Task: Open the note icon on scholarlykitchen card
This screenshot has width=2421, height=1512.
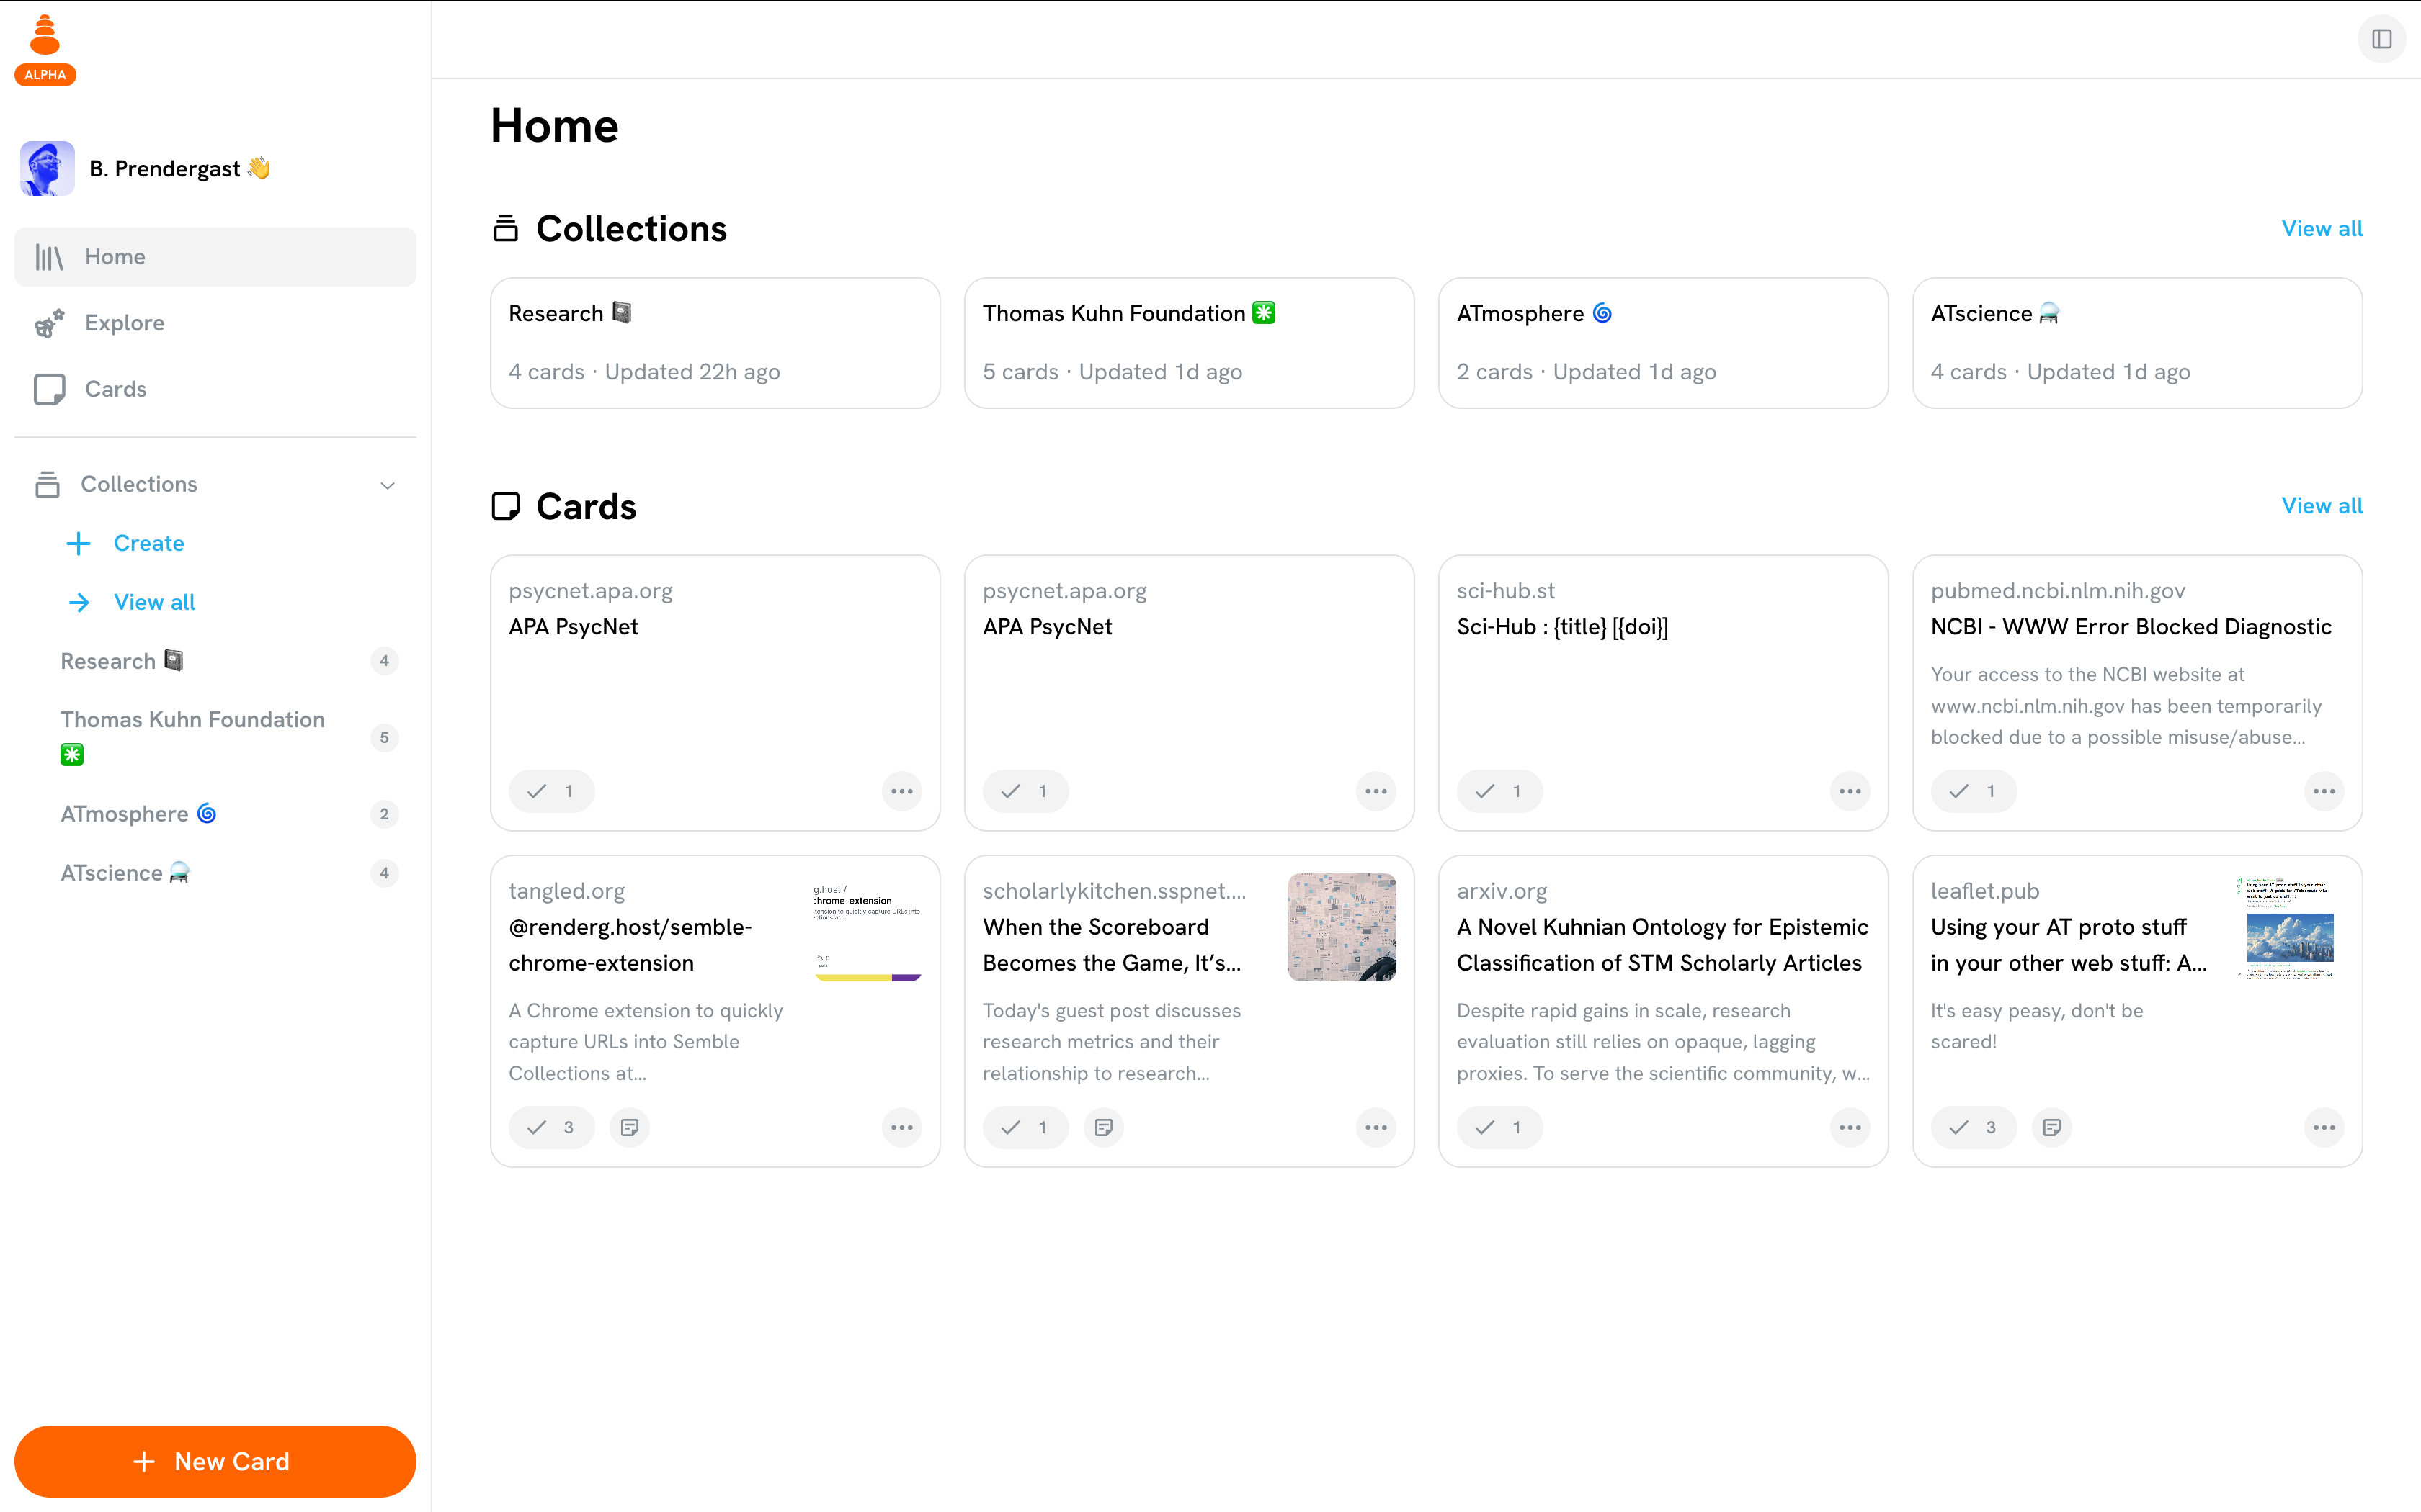Action: point(1103,1127)
